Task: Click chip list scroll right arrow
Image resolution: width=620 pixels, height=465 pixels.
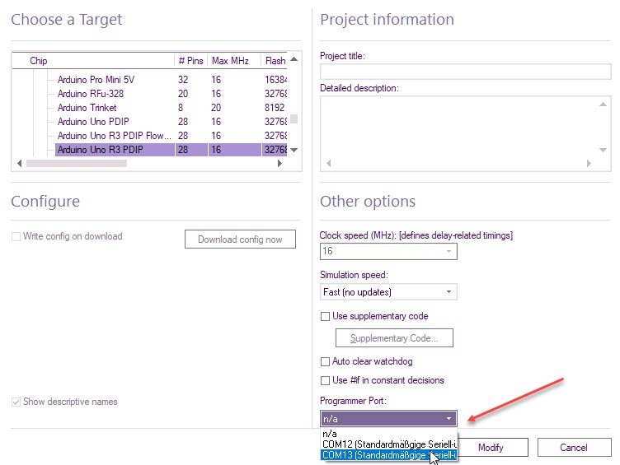Action: click(x=280, y=163)
